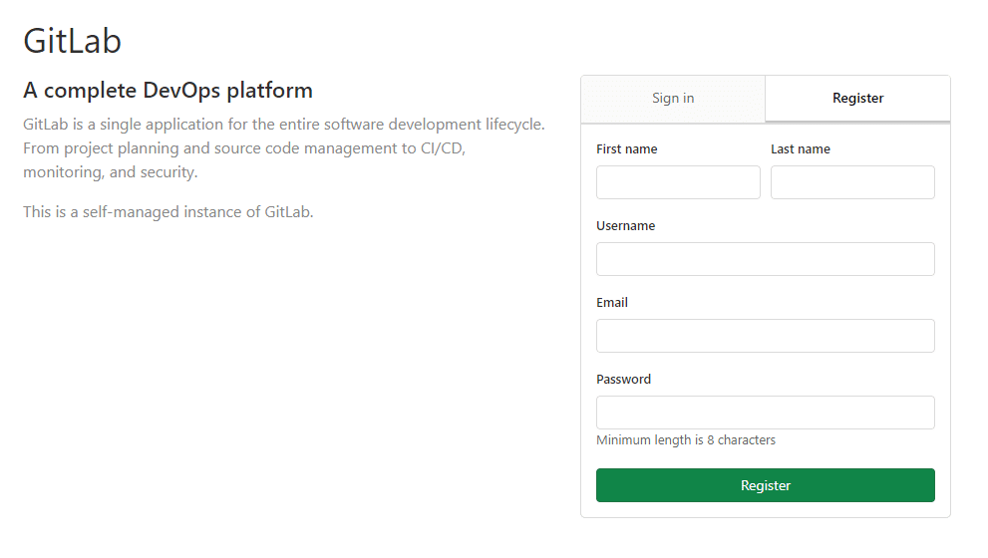Click the First name label
Screen dimensions: 988x558
tap(627, 149)
